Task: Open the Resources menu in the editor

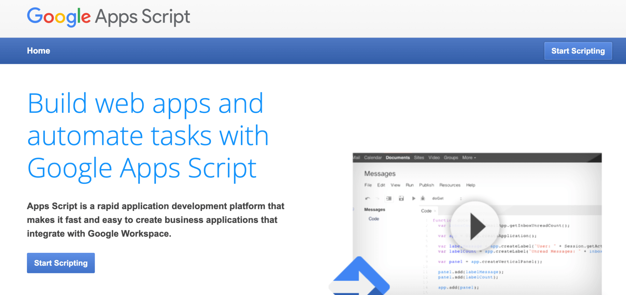Action: pyautogui.click(x=450, y=185)
